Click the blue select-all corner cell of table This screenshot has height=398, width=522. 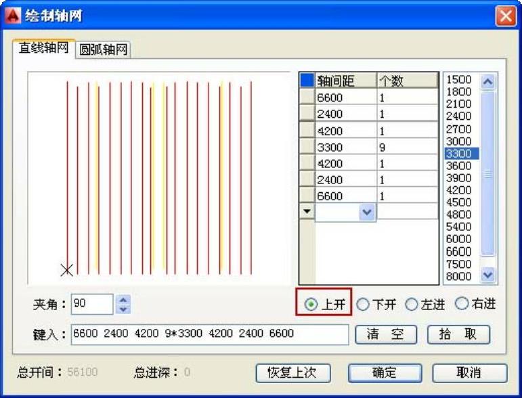point(307,80)
